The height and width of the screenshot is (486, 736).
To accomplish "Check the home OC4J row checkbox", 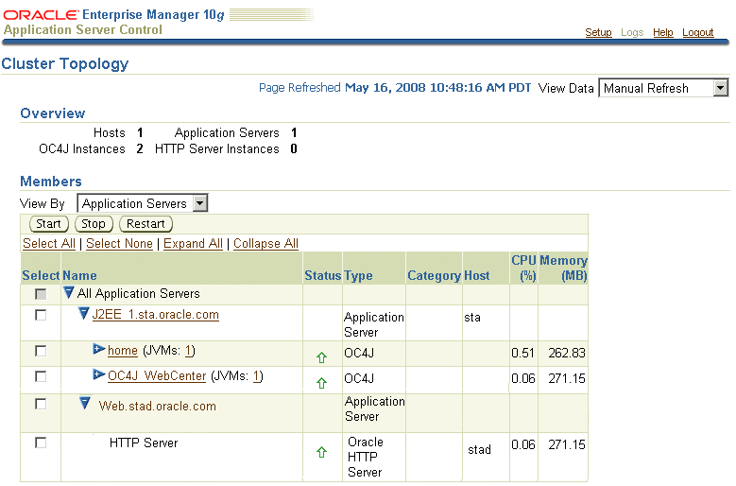I will 41,351.
